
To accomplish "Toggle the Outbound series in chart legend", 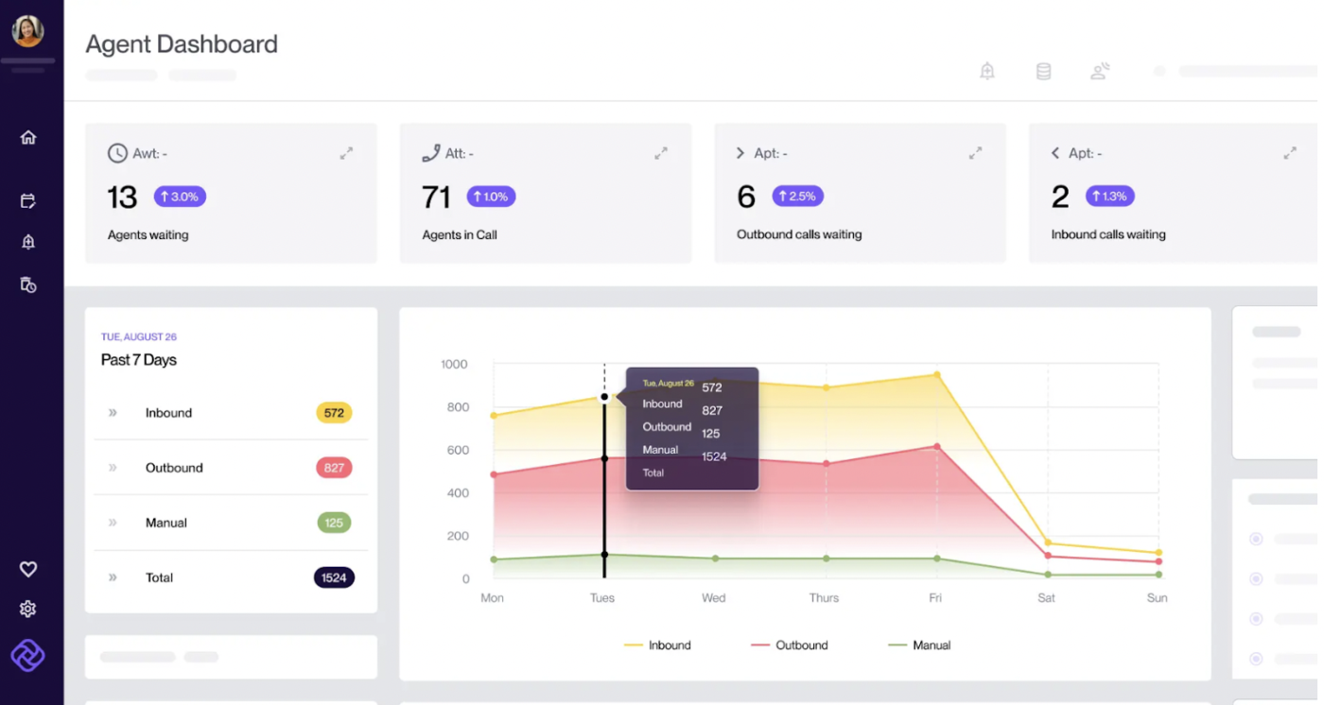I will [x=790, y=645].
